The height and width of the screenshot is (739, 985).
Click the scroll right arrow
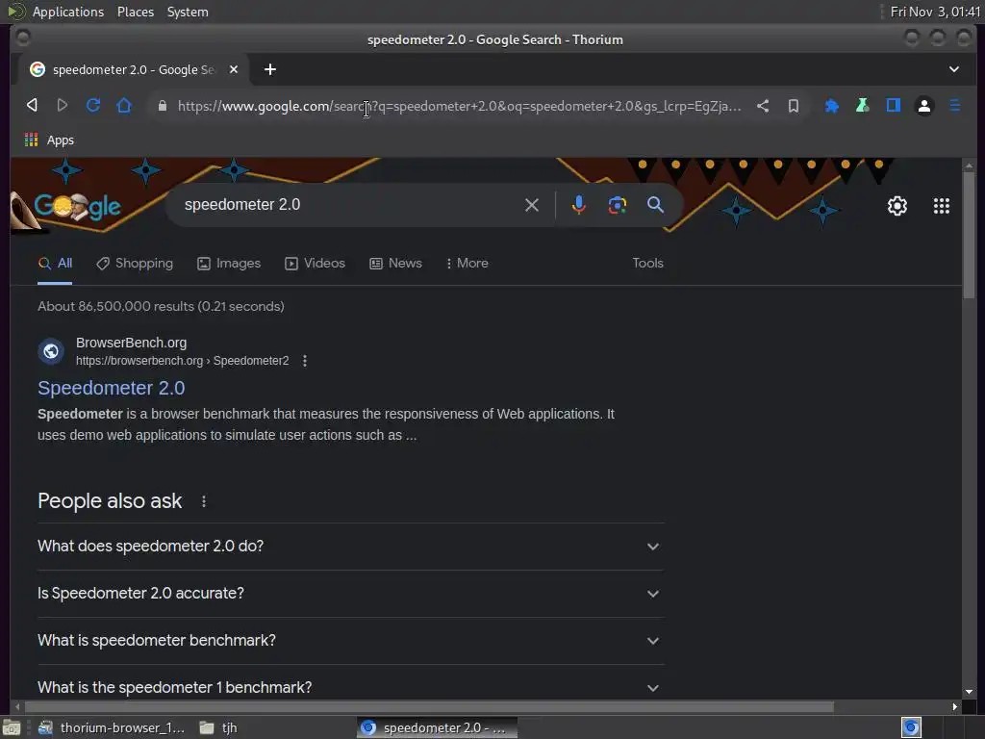(x=955, y=707)
